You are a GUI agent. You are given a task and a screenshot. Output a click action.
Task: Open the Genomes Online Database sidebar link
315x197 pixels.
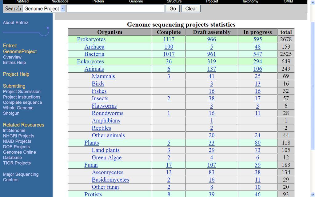[19, 155]
